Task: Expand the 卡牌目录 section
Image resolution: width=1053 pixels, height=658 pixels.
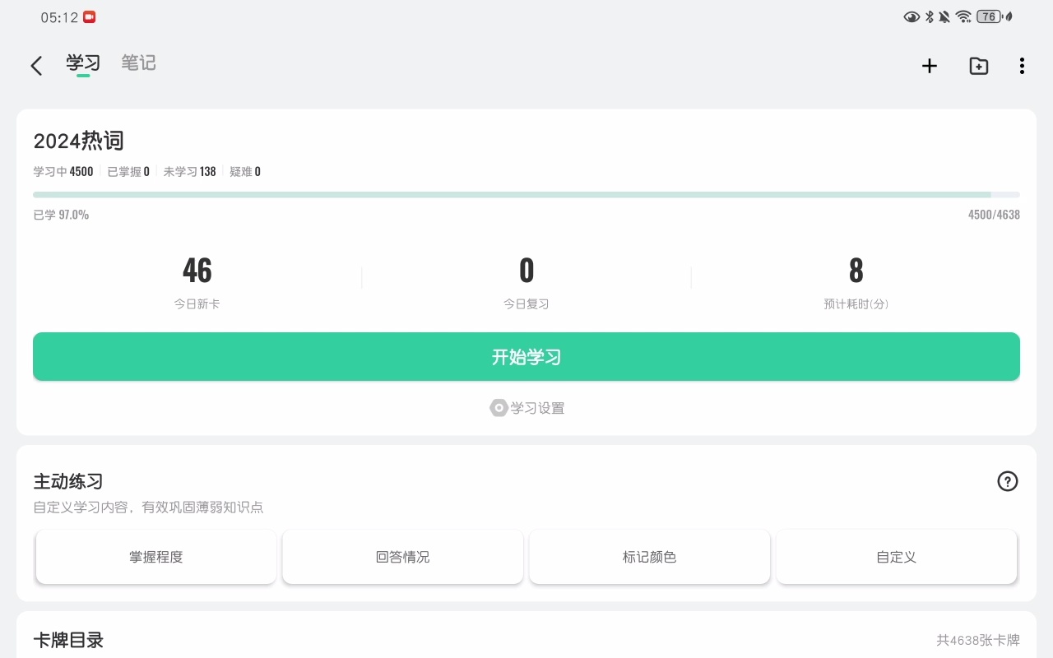Action: [x=68, y=640]
